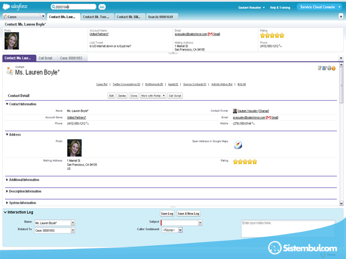Click the notes text area in Interaction Log

(288, 229)
